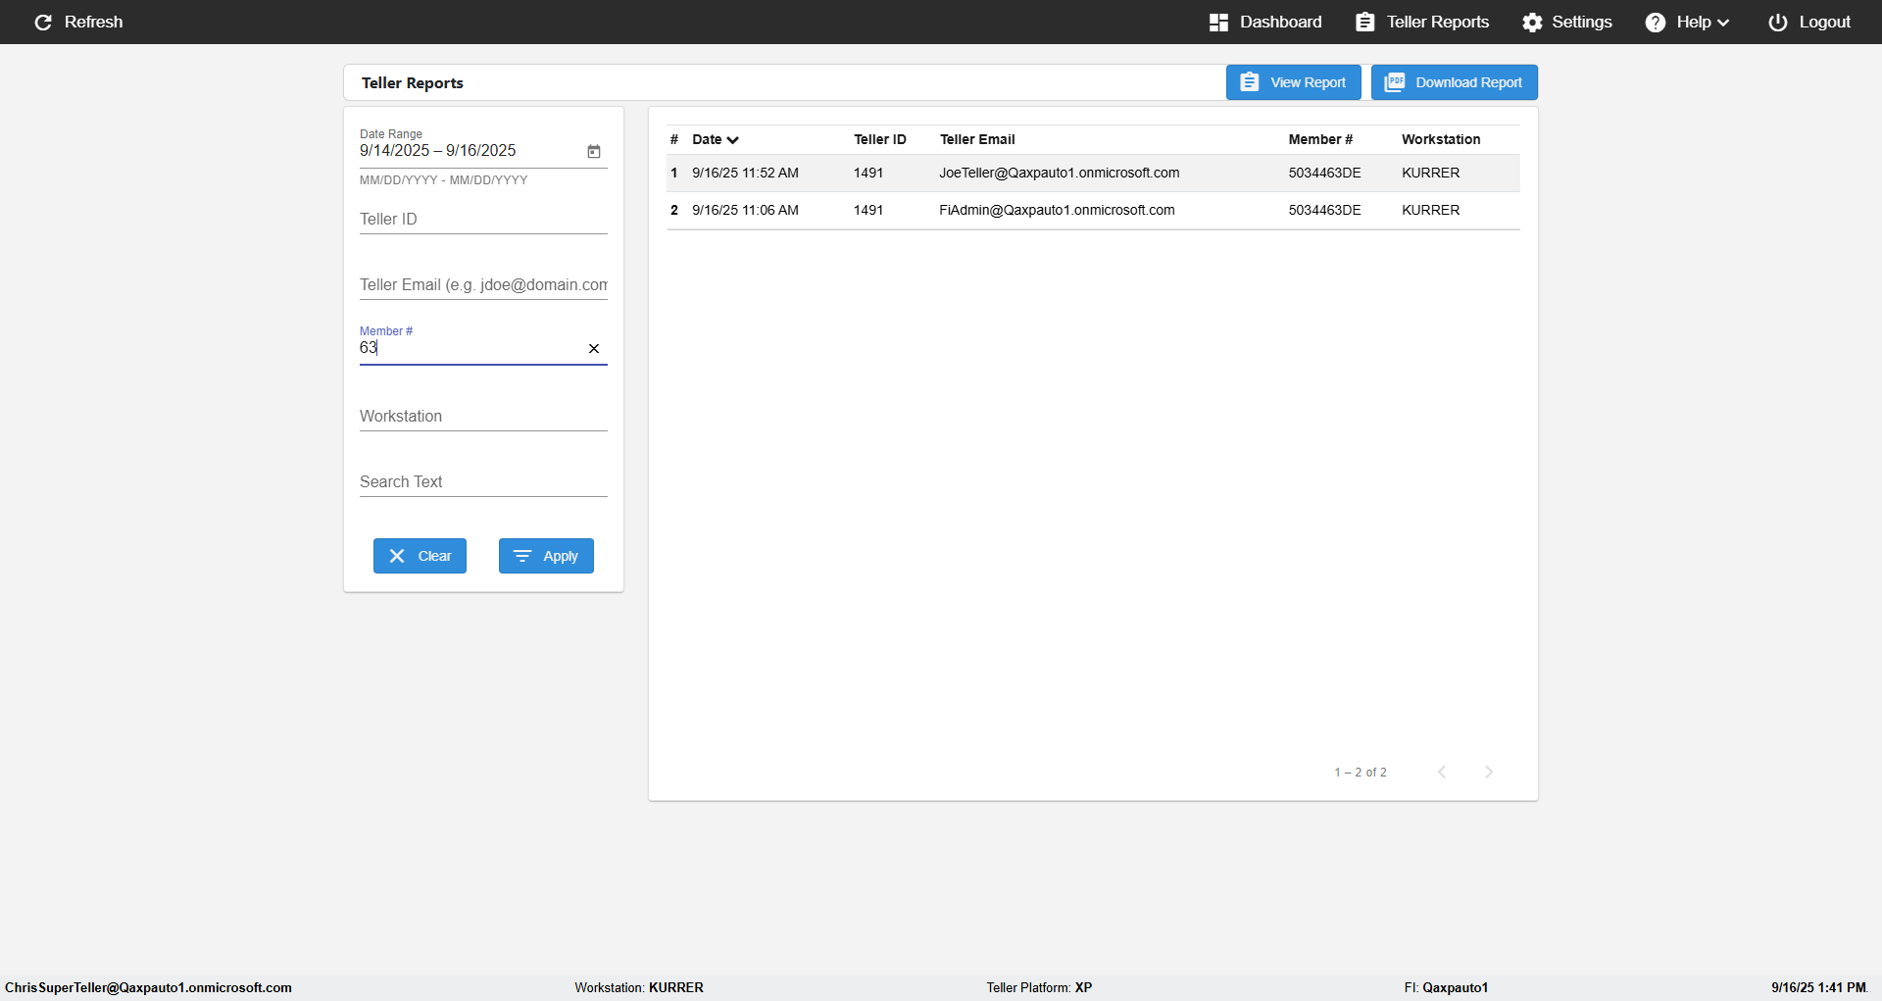
Task: Click the 9/16/25 11:52 AM date cell
Action: coord(745,173)
